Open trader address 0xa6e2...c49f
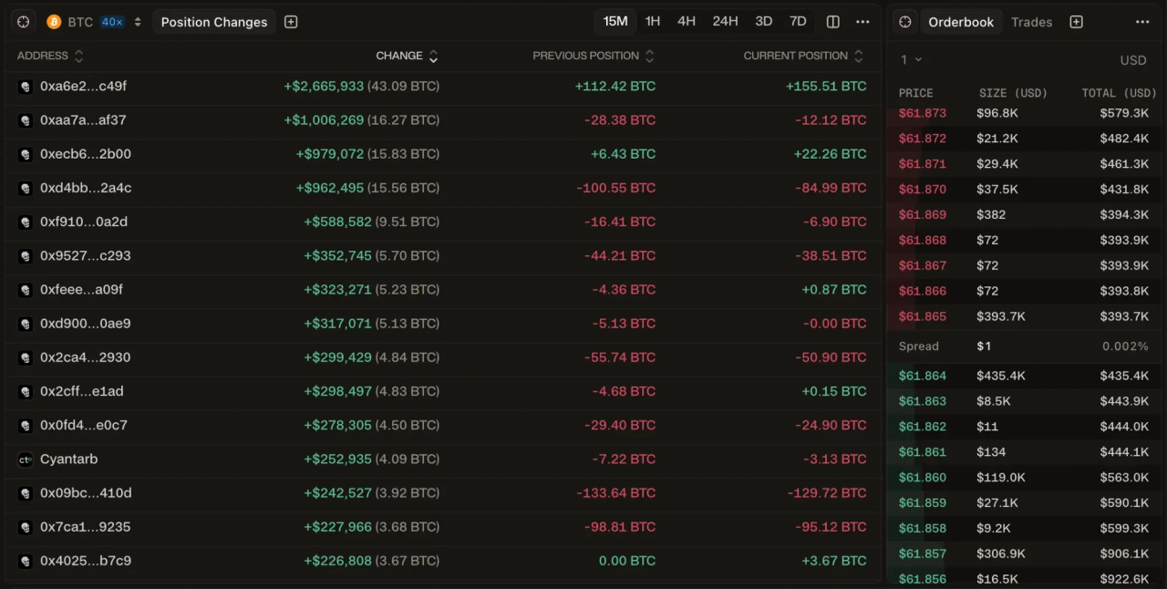The image size is (1167, 589). [x=83, y=87]
